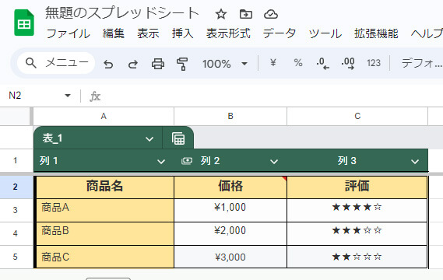443x280 pixels.
Task: Select the paint format roller icon
Action: pyautogui.click(x=182, y=64)
